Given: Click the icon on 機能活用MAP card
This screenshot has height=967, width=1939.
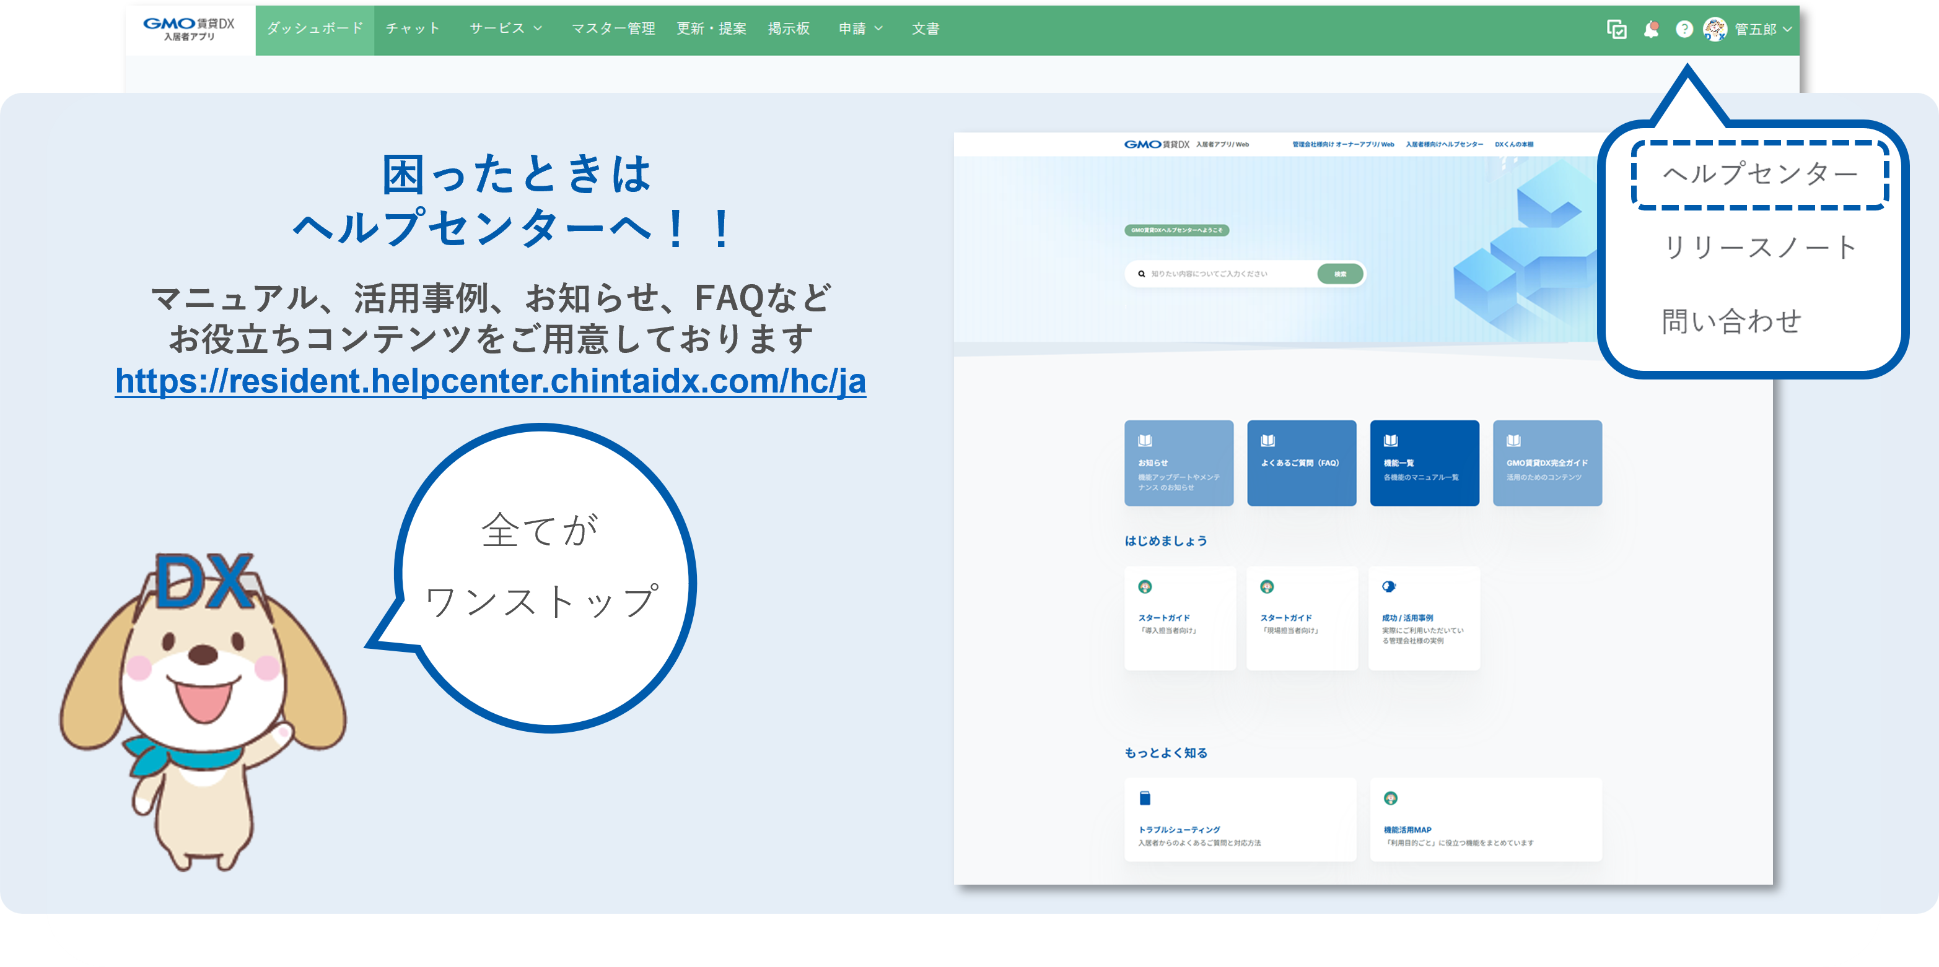Looking at the screenshot, I should (1390, 798).
